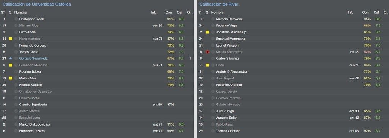
Task: Sort Universidad Católica players by Nombre header
Action: 21,12
